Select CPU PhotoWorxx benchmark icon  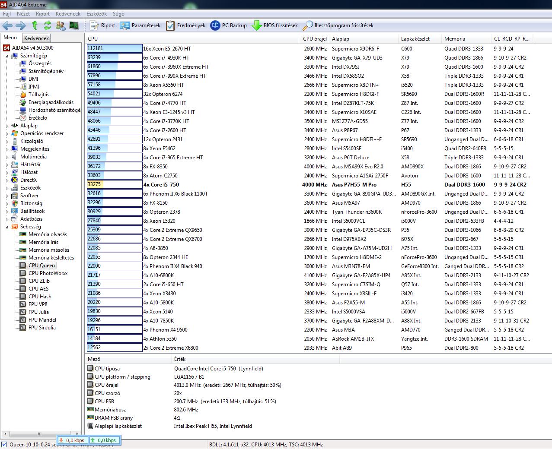[x=23, y=273]
